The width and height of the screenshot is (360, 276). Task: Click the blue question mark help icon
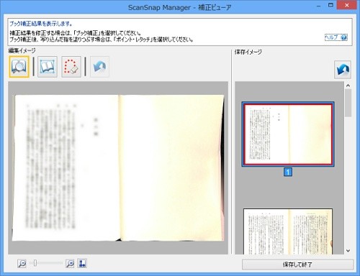pyautogui.click(x=343, y=37)
